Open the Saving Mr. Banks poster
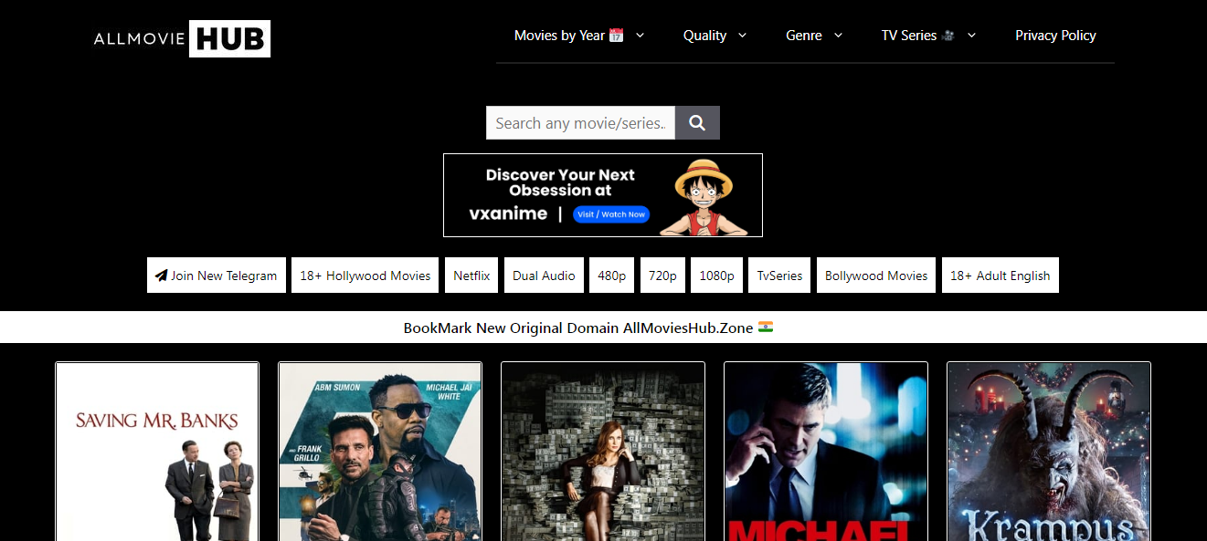This screenshot has width=1207, height=541. tap(157, 452)
